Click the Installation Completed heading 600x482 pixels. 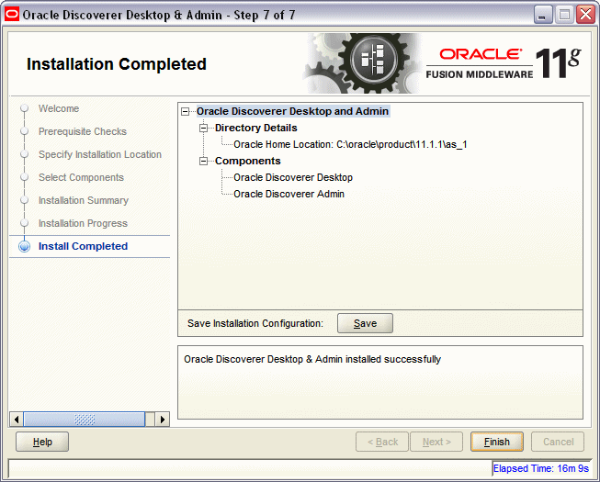117,64
